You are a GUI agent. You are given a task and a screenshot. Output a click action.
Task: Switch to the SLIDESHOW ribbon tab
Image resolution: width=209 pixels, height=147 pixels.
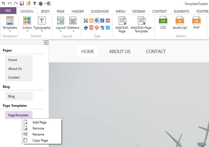(100, 11)
